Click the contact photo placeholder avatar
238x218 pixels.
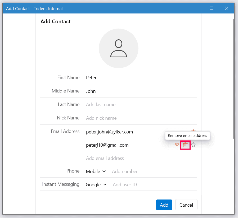point(119,48)
